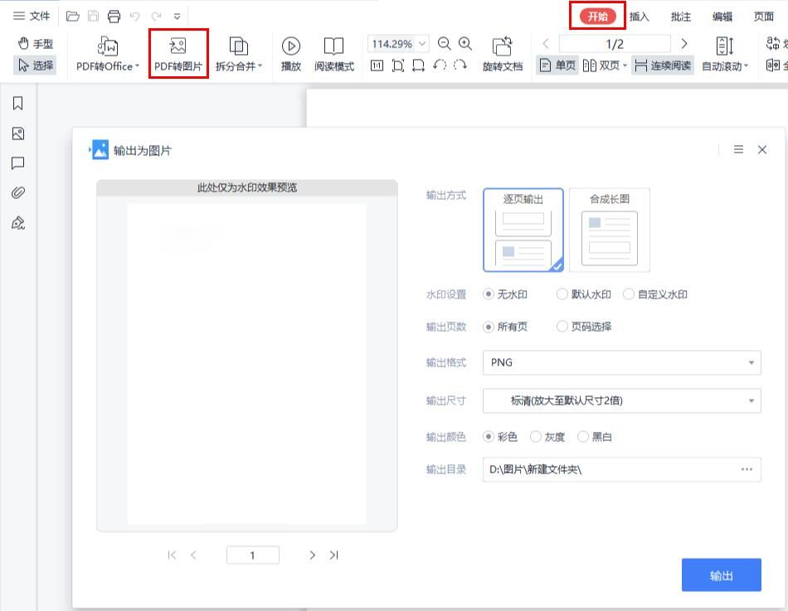The height and width of the screenshot is (611, 788).
Task: Select the 手型 hand tool
Action: tap(35, 44)
